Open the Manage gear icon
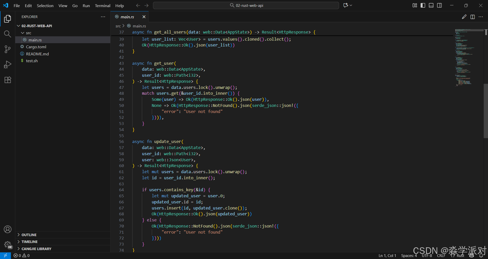488x259 pixels. point(8,245)
